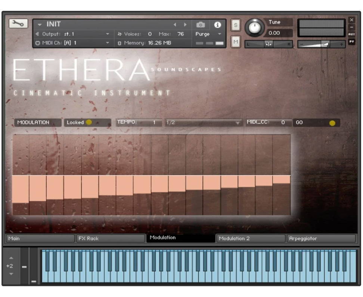The image size is (363, 297).
Task: Show instrument info icon
Action: tap(217, 25)
